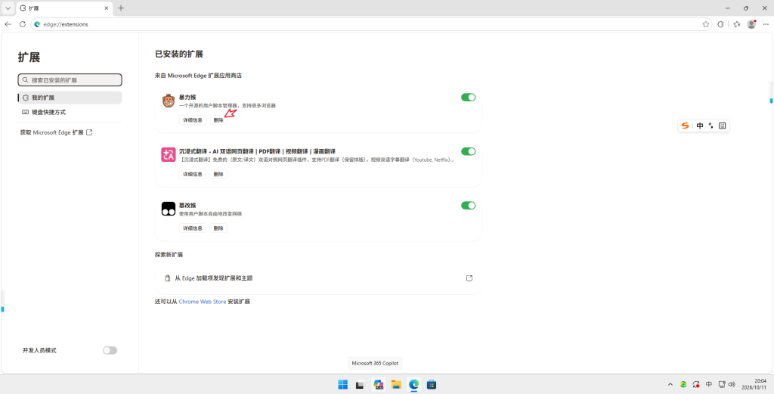This screenshot has height=394, width=774.
Task: Click 删除 for 暴力猴
Action: (218, 120)
